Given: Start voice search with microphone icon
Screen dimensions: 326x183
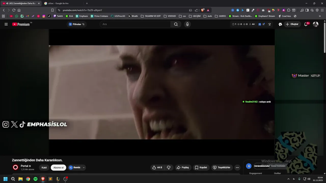Looking at the screenshot, I should pyautogui.click(x=187, y=24).
